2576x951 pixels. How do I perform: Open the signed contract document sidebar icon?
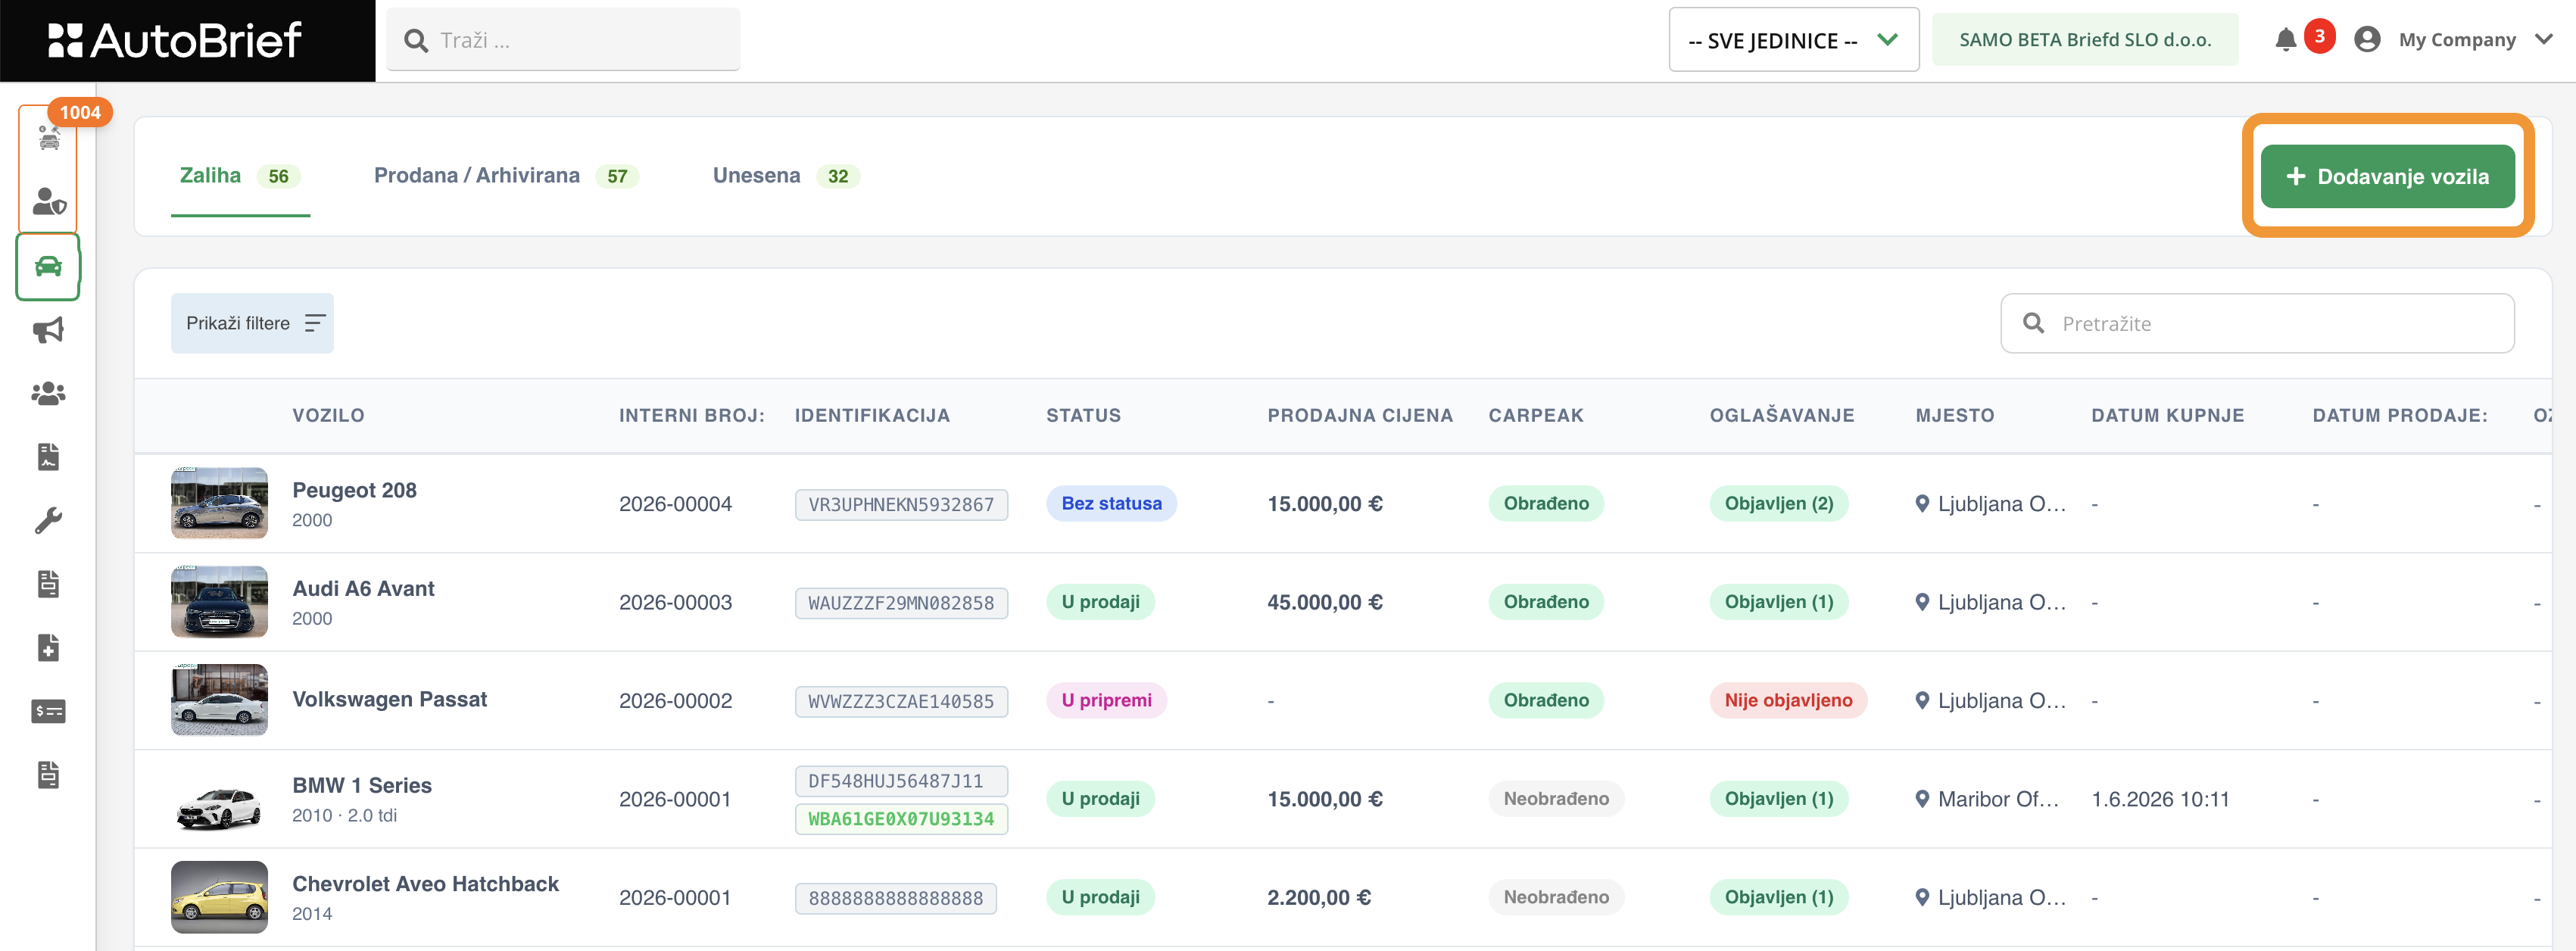point(48,457)
